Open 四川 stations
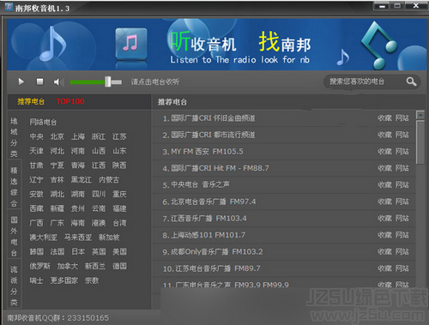 [99, 194]
